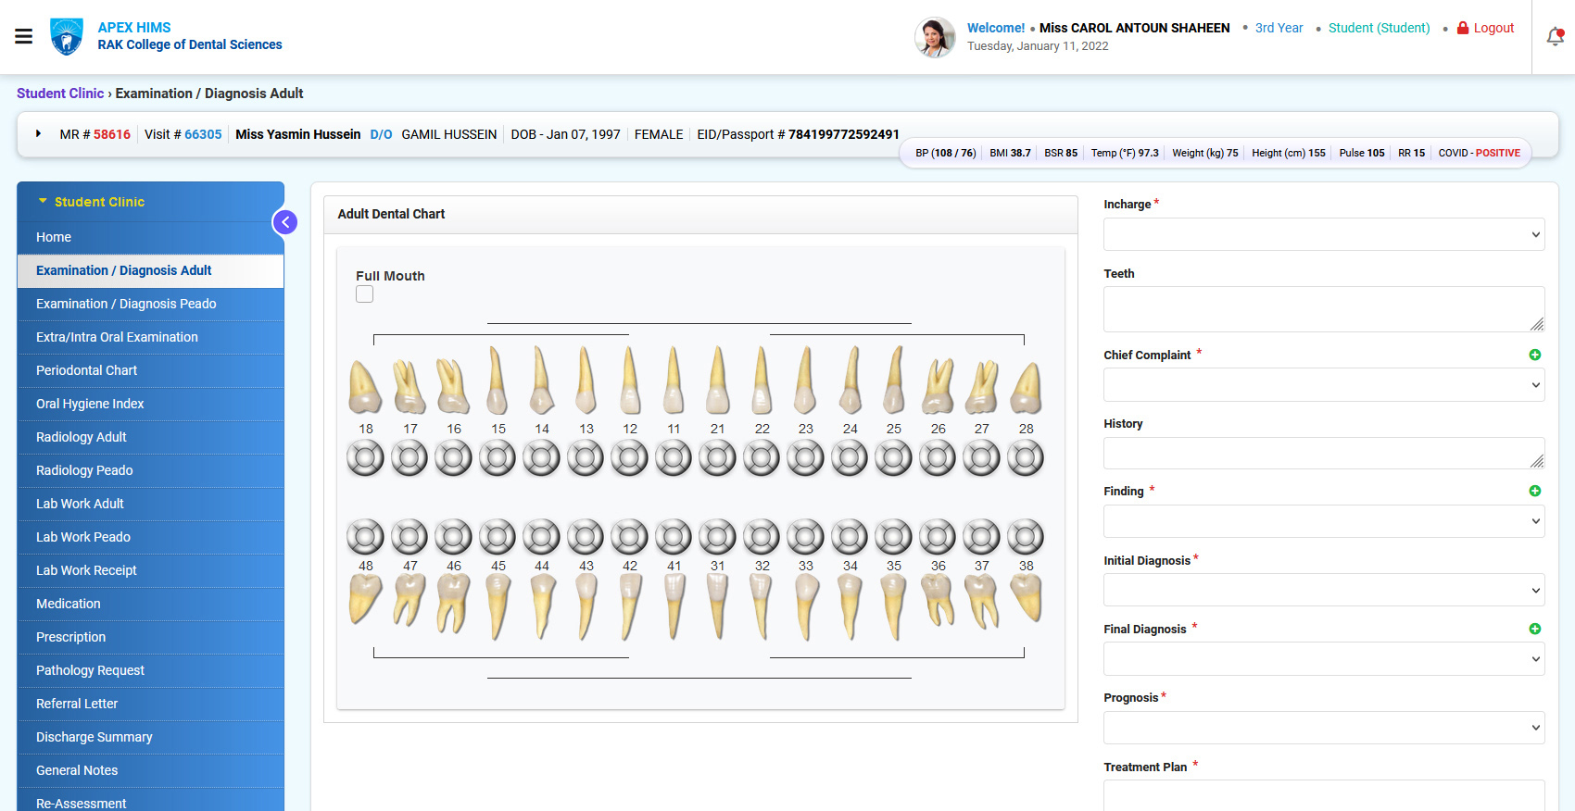Toggle surface circle for tooth 14
Viewport: 1575px width, 811px height.
tap(541, 457)
